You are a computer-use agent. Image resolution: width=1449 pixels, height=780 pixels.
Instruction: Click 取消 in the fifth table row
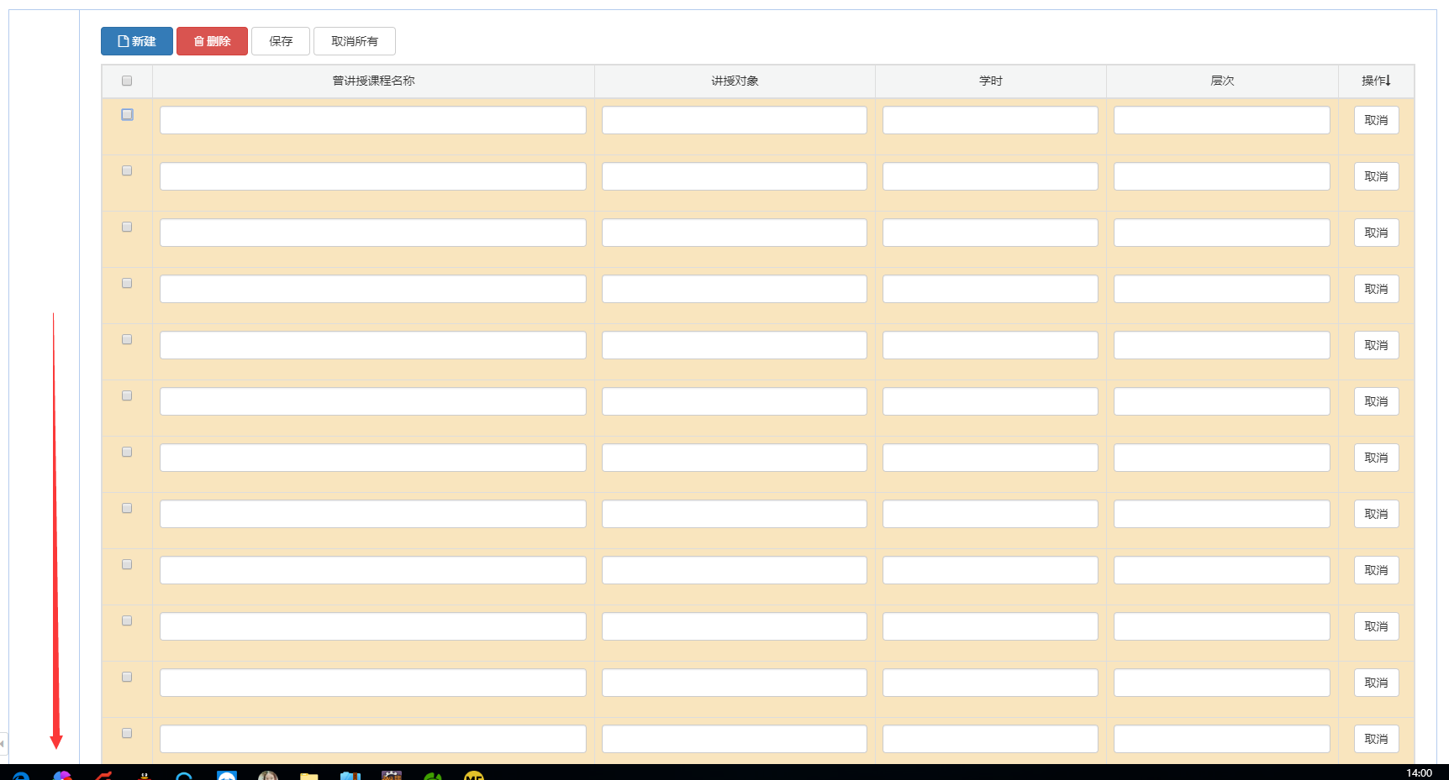pos(1376,345)
